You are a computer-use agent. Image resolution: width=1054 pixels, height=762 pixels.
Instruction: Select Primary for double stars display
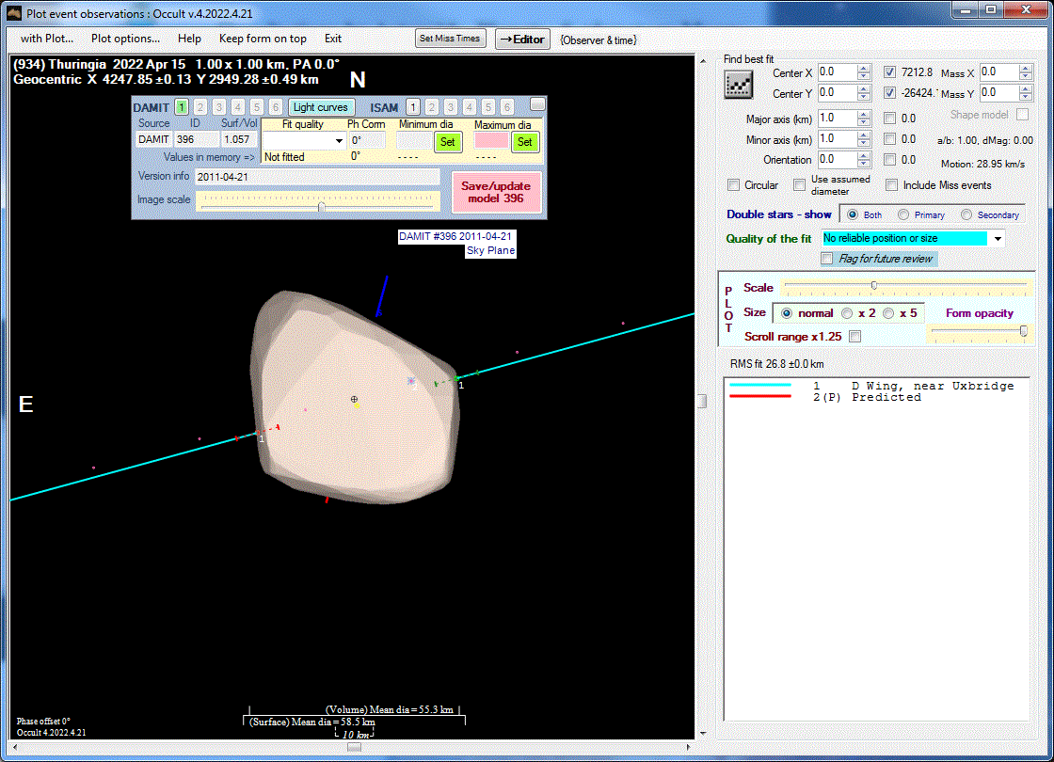[x=903, y=214]
